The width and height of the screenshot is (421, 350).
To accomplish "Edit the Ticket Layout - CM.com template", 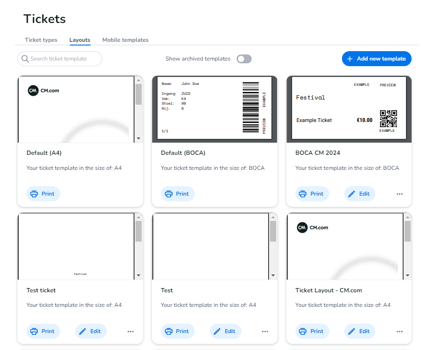I will click(x=359, y=331).
